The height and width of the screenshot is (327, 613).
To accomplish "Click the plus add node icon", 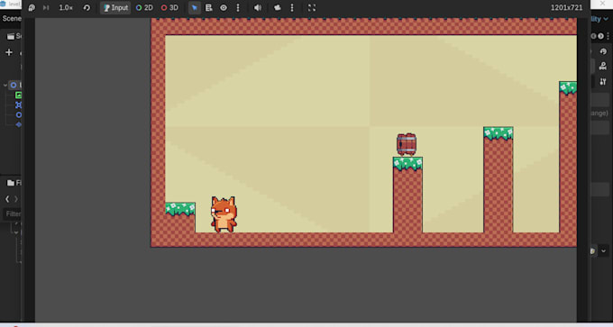I will [9, 52].
